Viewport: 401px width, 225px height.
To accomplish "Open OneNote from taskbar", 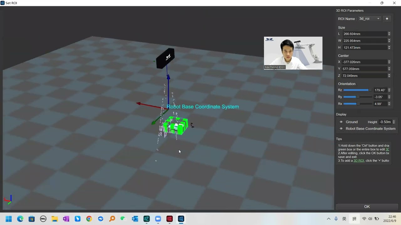I will 66,219.
